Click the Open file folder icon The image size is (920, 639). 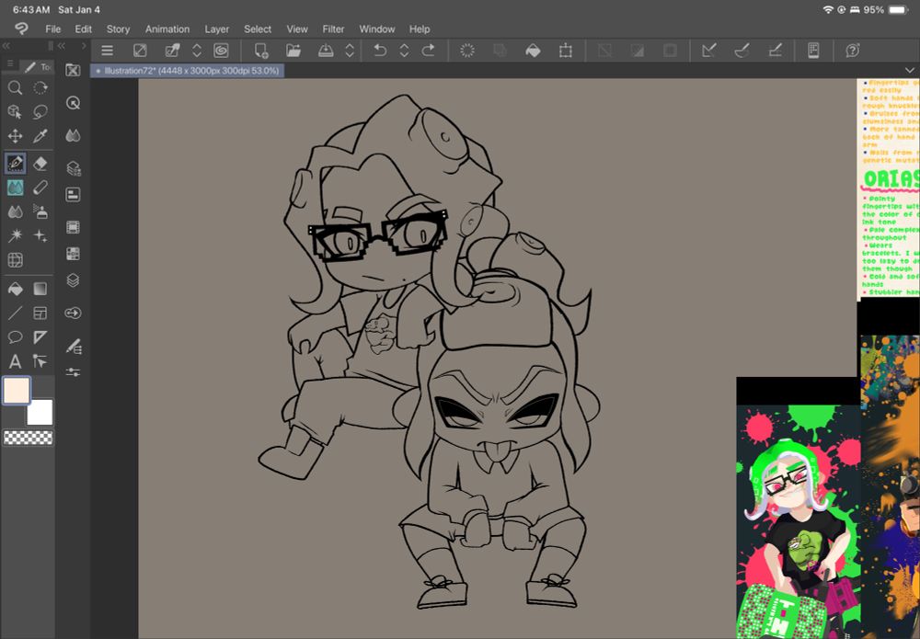[x=293, y=51]
